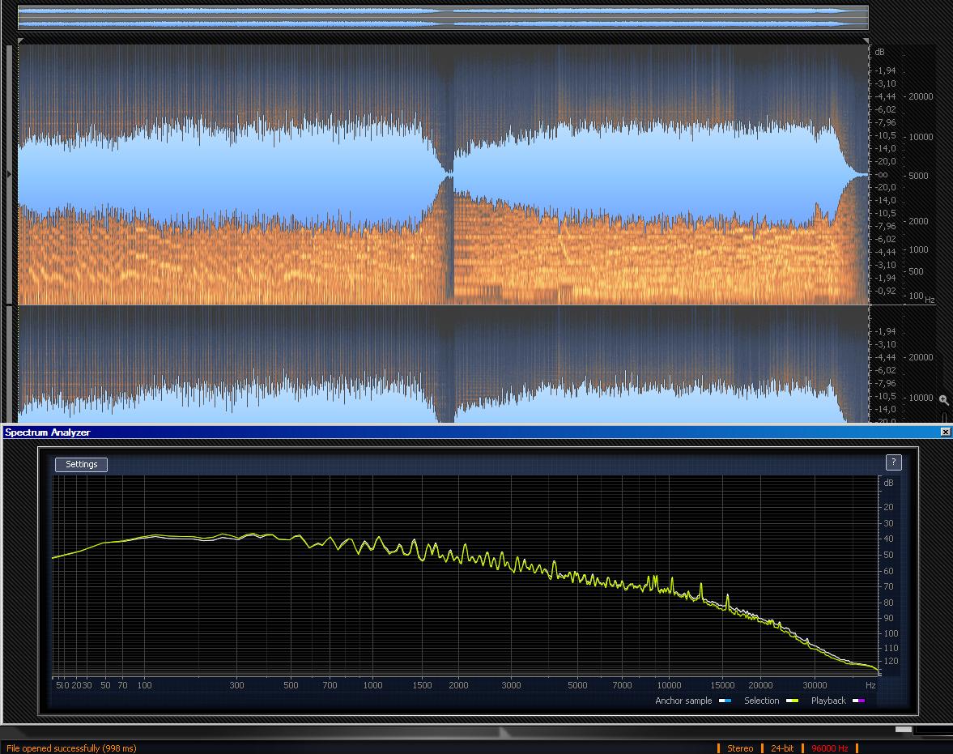Click the overview waveform strip at top

pos(443,18)
